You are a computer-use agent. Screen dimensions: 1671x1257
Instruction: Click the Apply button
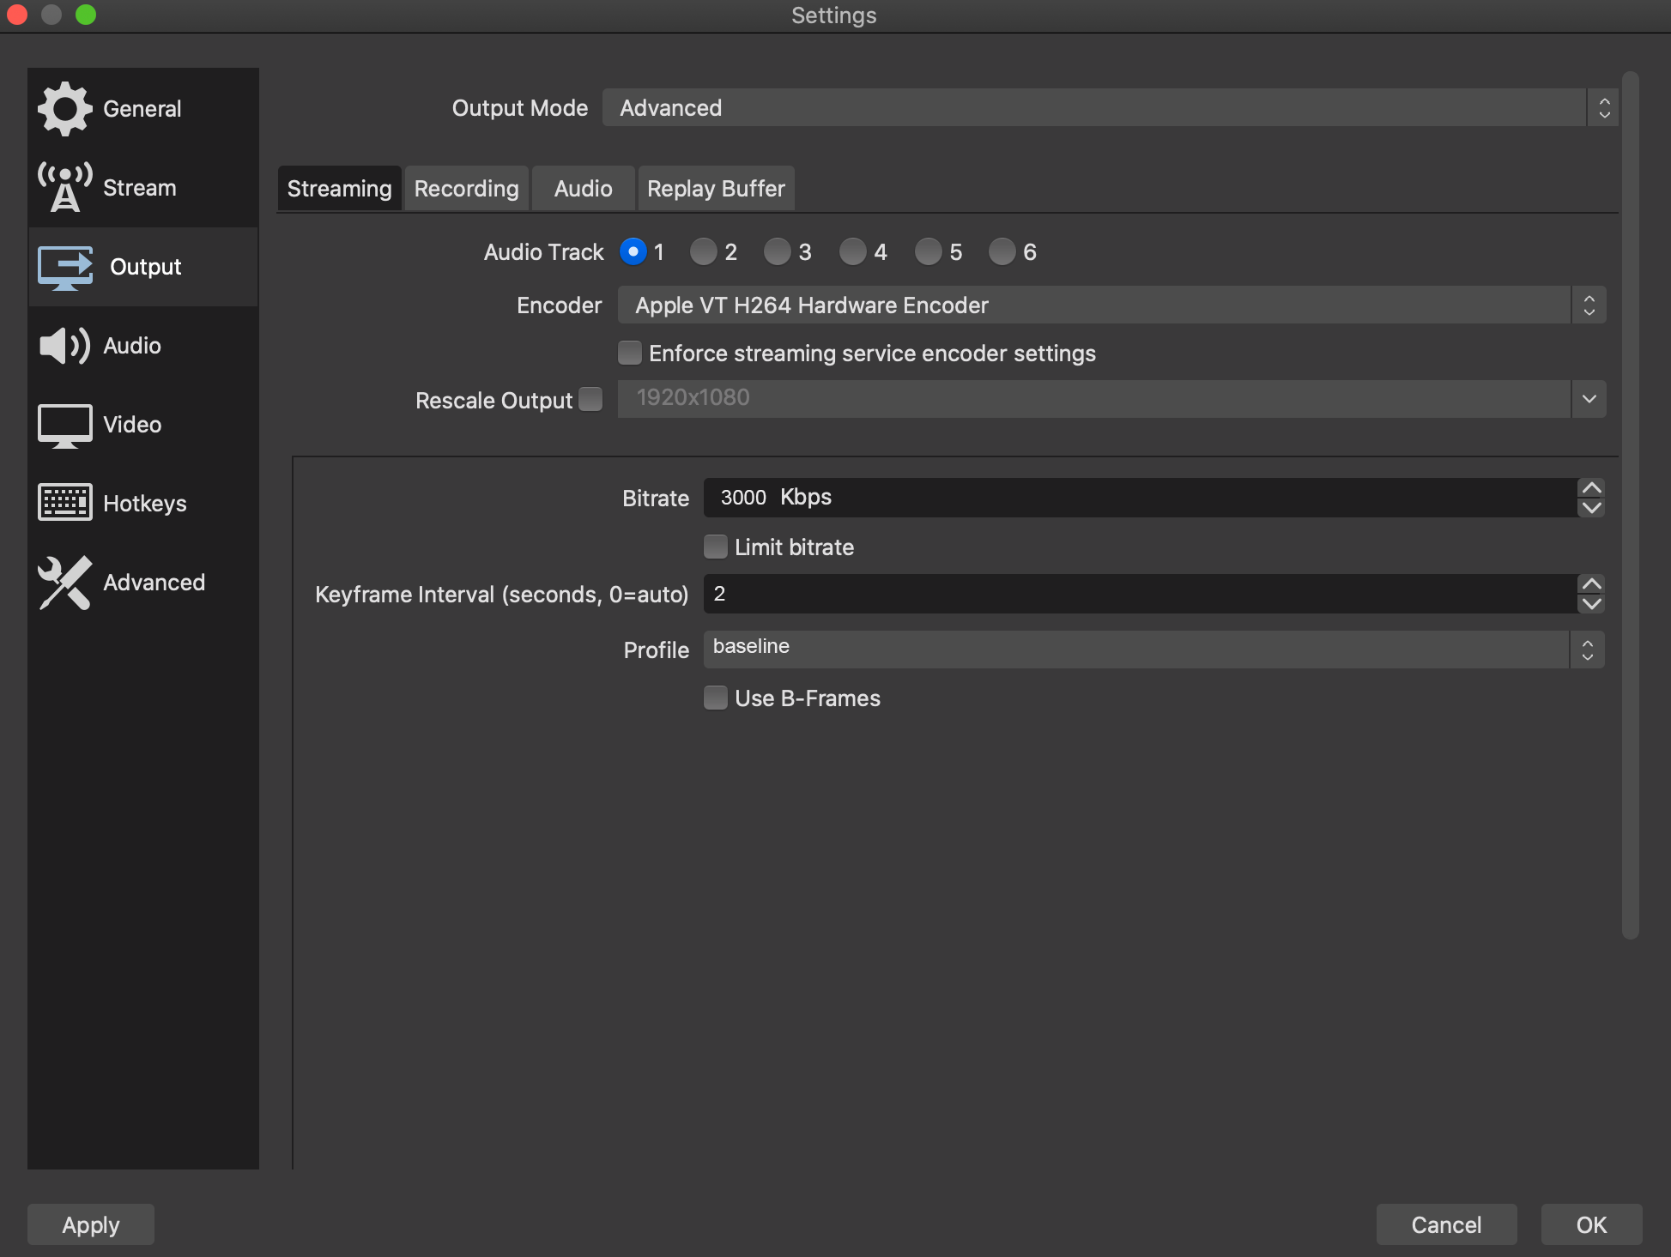coord(90,1224)
